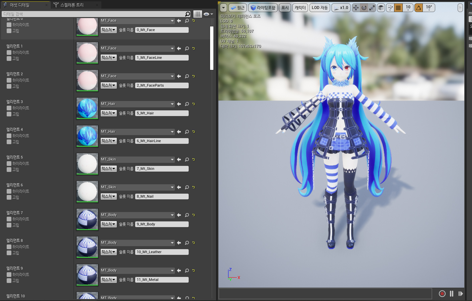The height and width of the screenshot is (301, 472).
Task: Toggle grid snapping in the viewport
Action: tap(398, 8)
